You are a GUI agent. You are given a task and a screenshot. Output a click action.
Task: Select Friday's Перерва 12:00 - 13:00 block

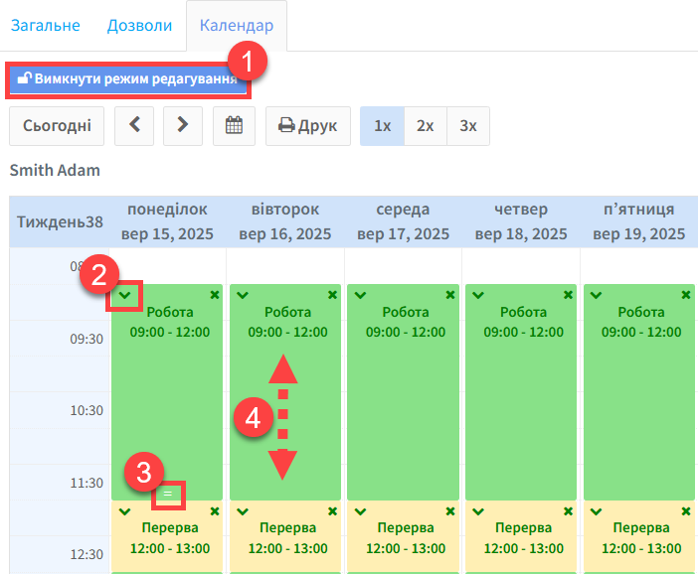coord(640,537)
